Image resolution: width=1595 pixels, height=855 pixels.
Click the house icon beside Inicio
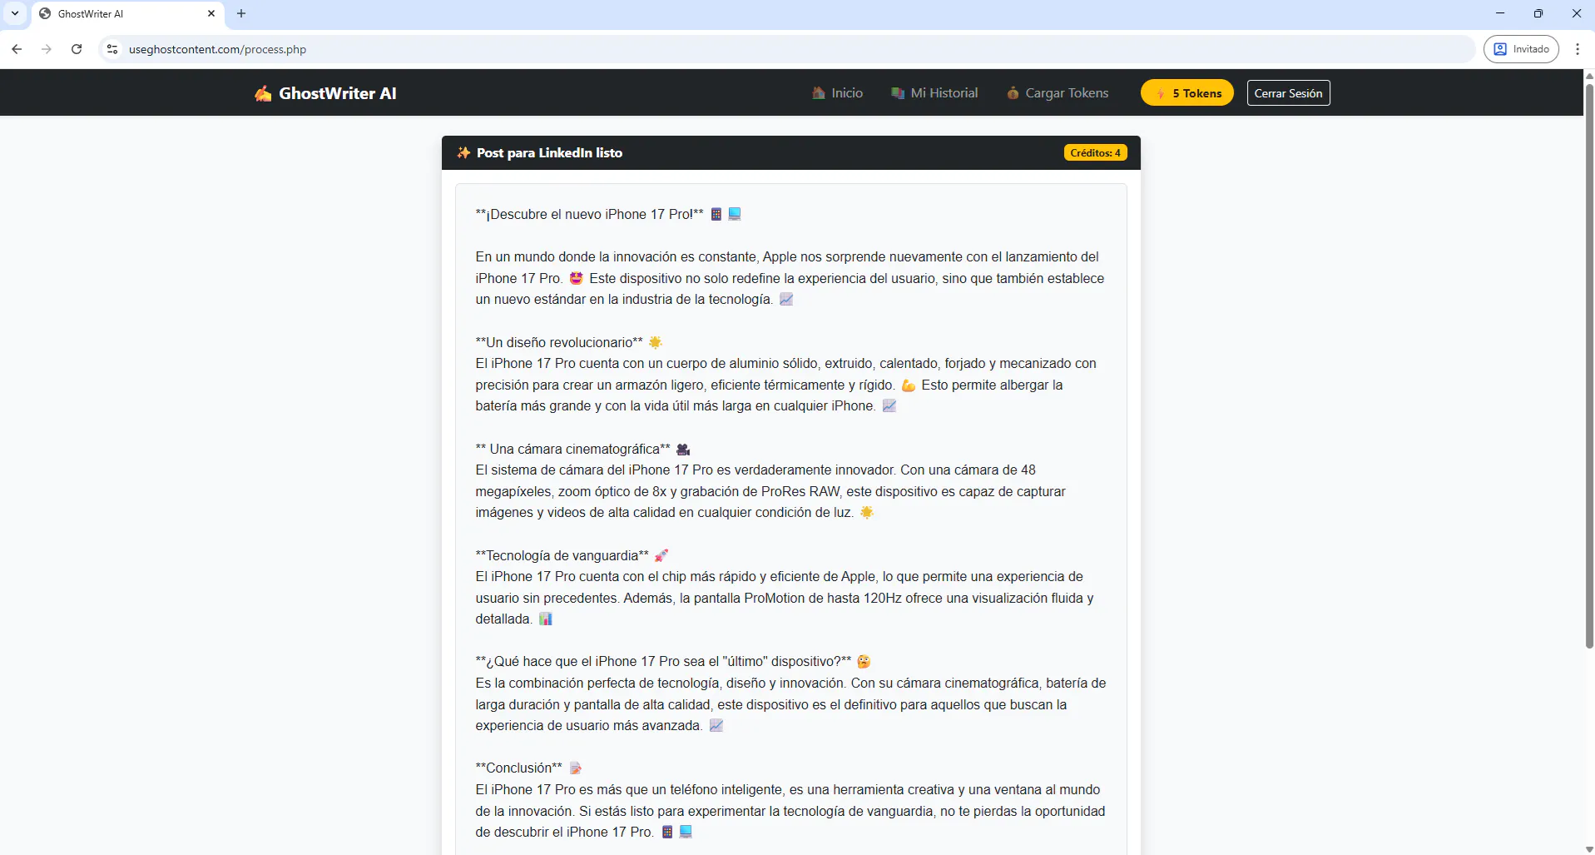(x=819, y=93)
